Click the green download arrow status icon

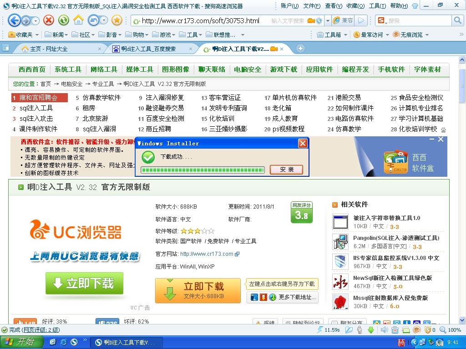[x=371, y=330]
